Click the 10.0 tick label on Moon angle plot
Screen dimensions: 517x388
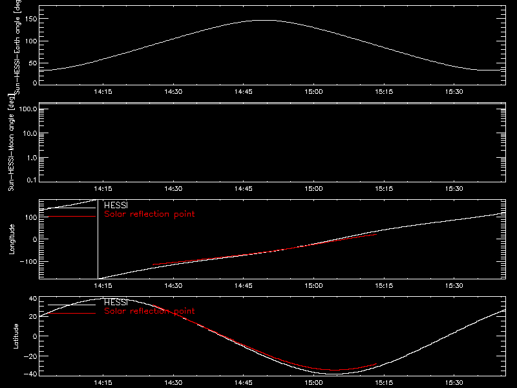coord(30,133)
